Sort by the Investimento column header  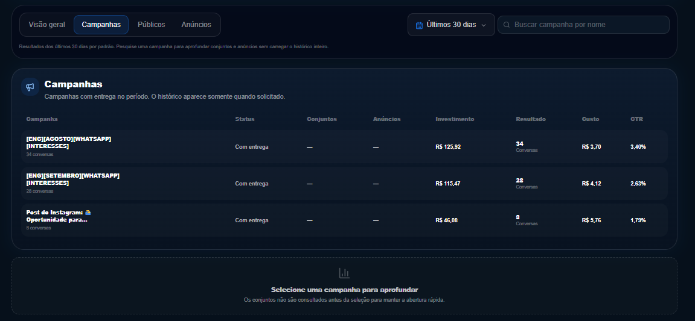click(455, 119)
